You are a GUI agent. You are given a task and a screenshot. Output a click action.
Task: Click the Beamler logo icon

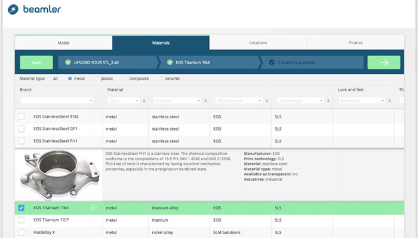(13, 10)
